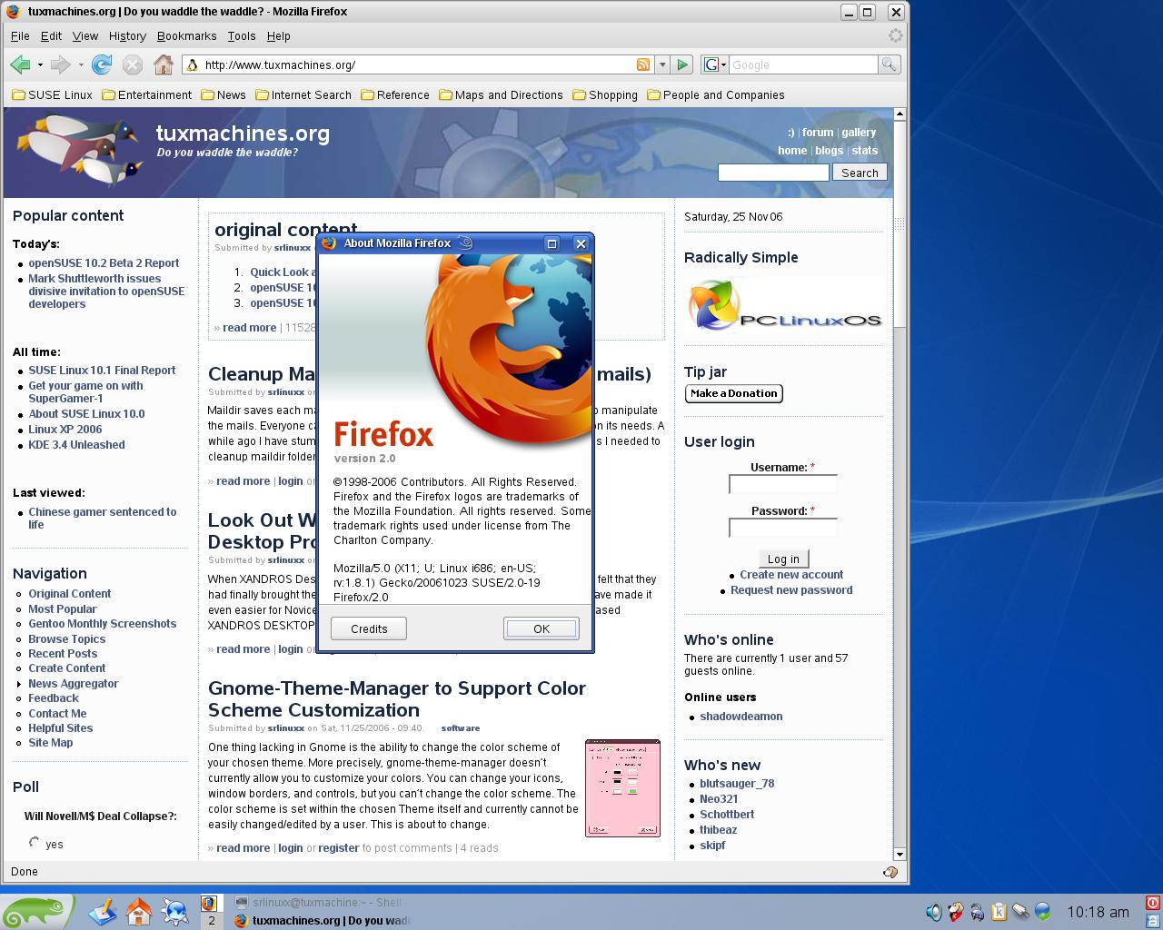Open the Gnome-Theme-Manager article headline
This screenshot has height=930, width=1163.
click(397, 699)
